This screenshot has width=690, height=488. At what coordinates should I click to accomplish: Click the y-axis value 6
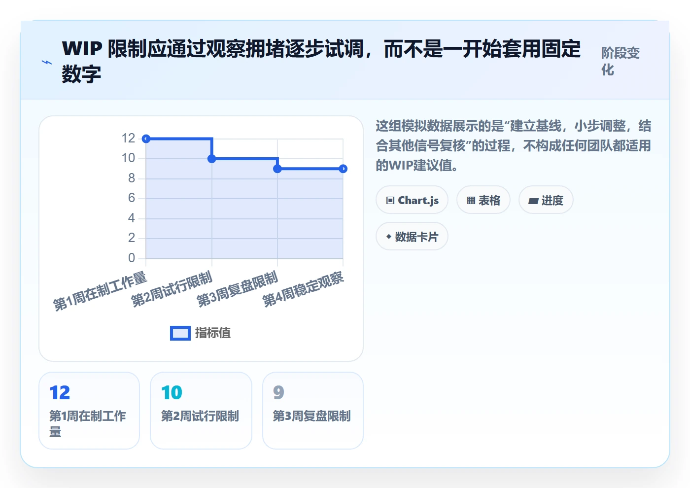(132, 198)
